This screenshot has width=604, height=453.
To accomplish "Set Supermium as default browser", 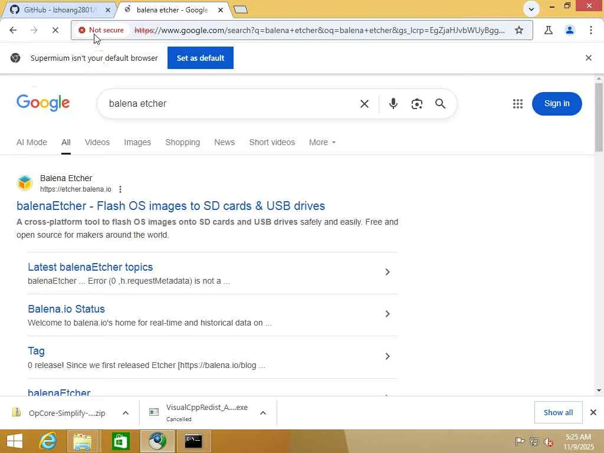I will 201,58.
